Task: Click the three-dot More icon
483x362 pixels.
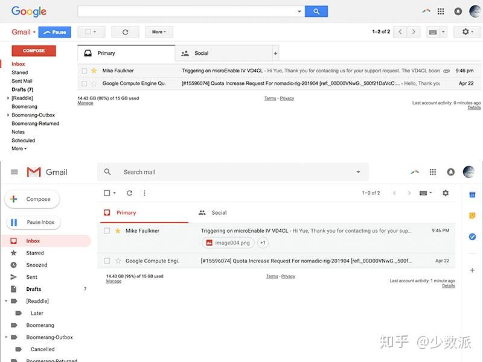Action: point(144,192)
